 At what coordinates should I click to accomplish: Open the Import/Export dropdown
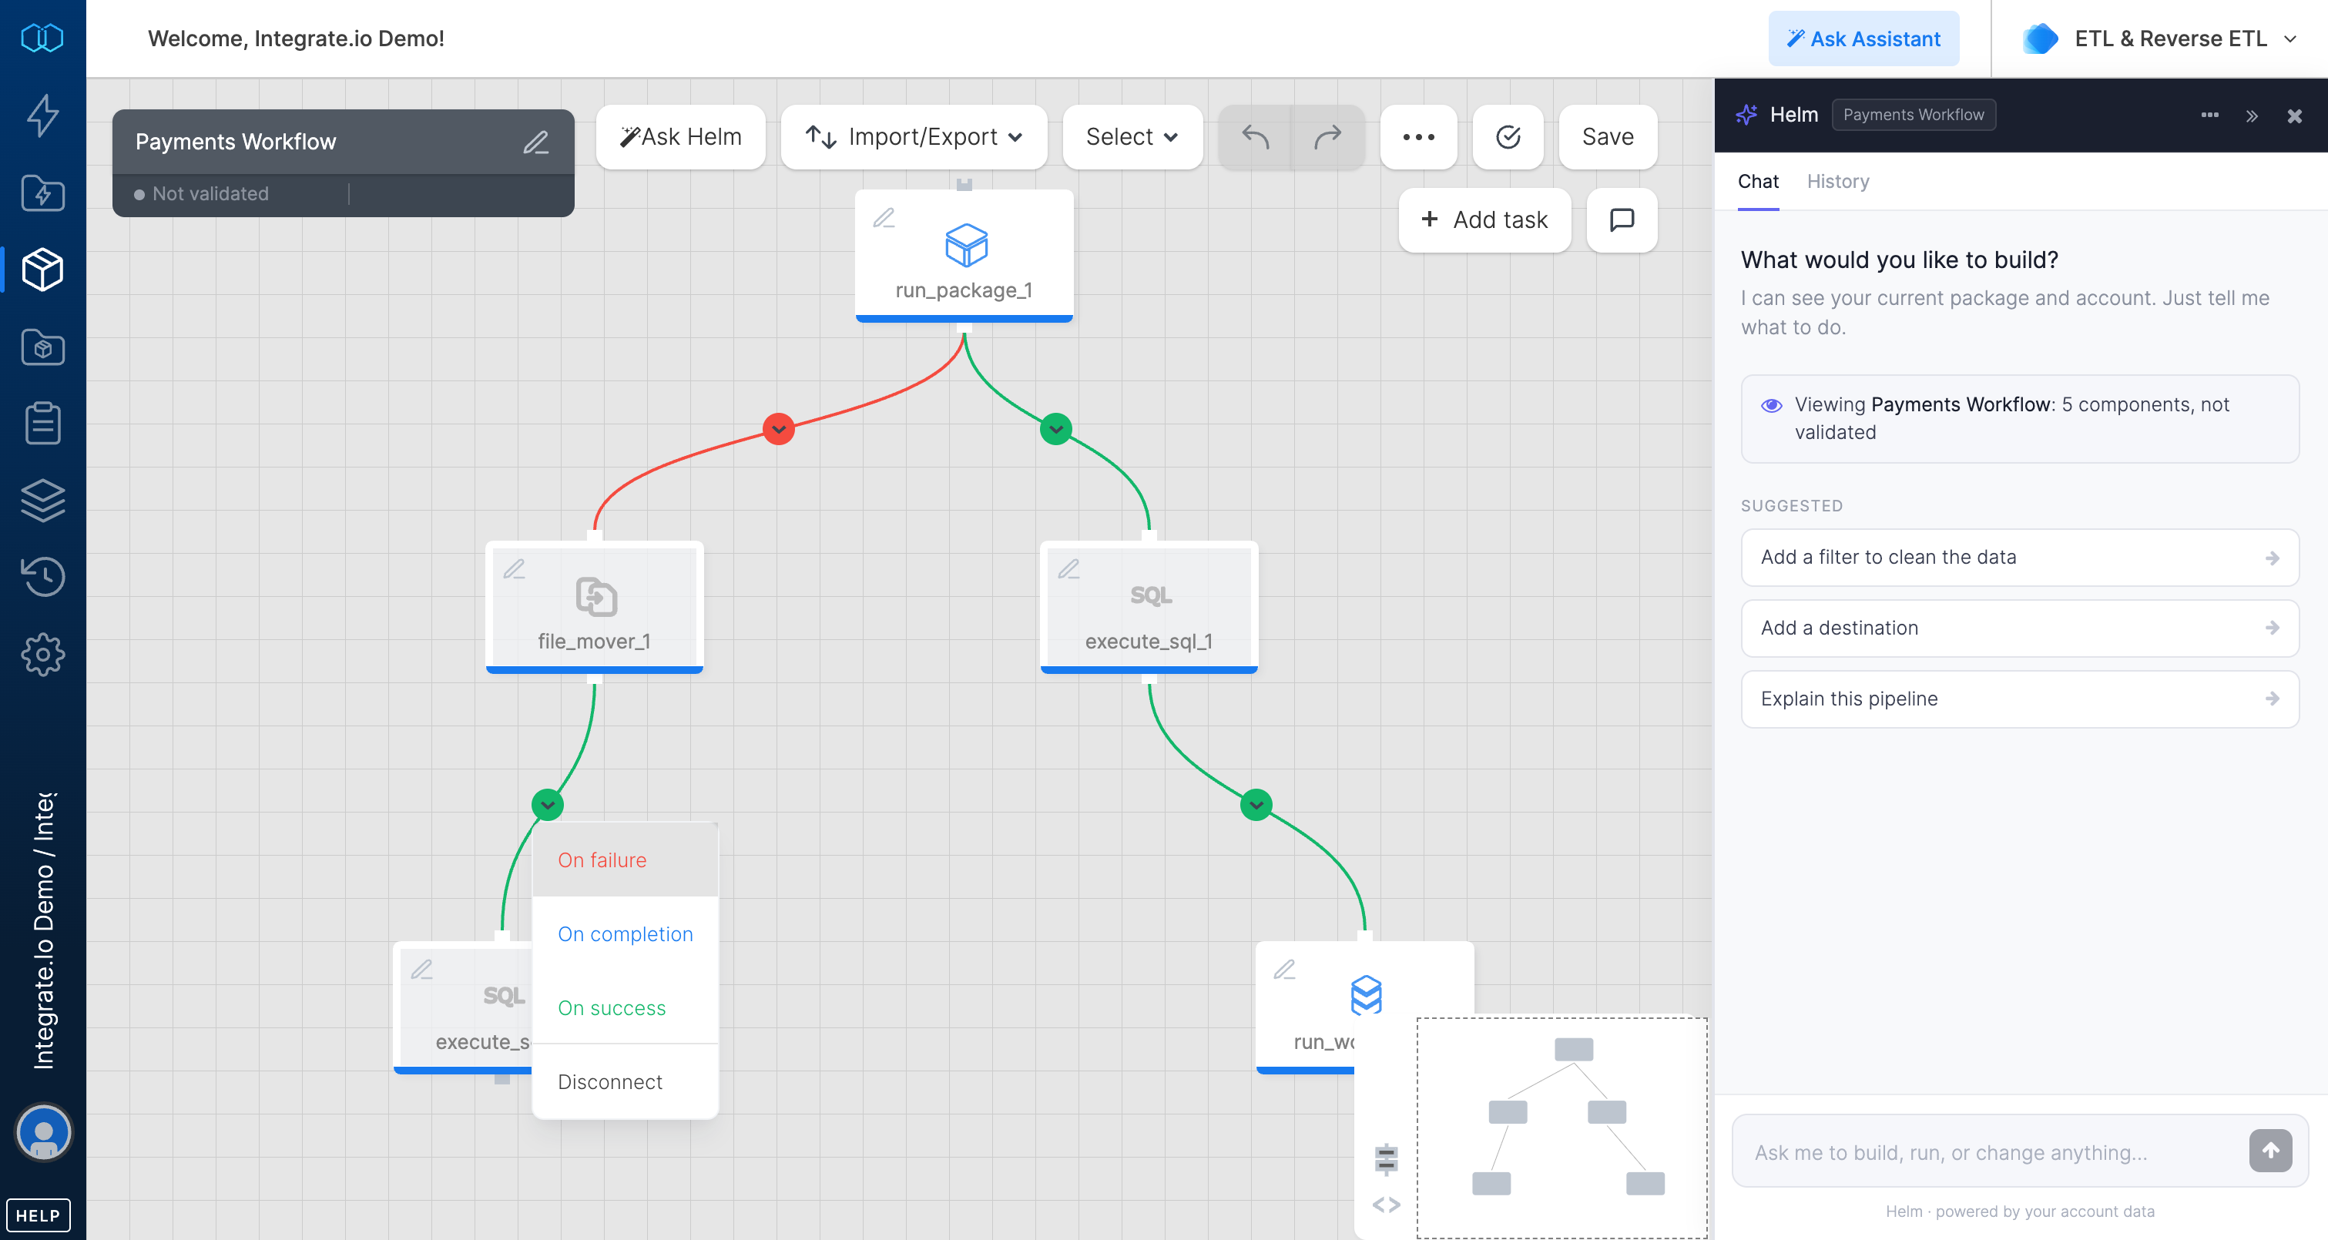pyautogui.click(x=914, y=137)
